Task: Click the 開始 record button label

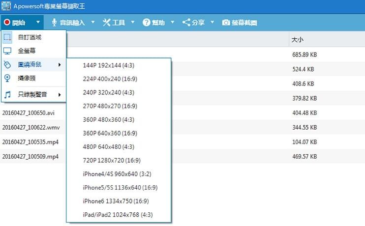Action: (x=19, y=23)
